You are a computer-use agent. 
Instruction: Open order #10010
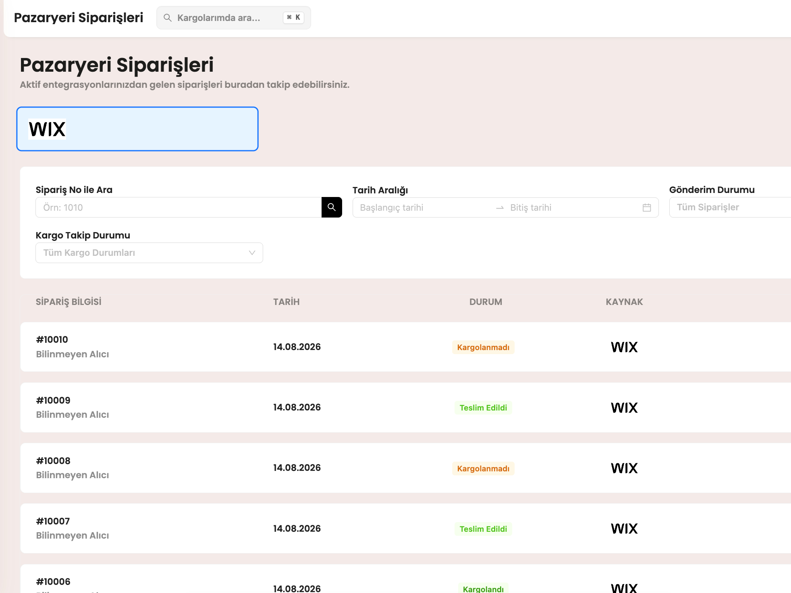tap(405, 347)
